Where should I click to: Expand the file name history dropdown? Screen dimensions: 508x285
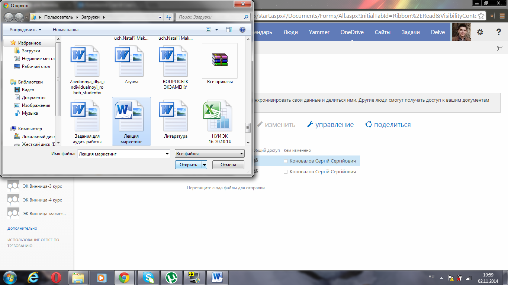click(x=167, y=154)
